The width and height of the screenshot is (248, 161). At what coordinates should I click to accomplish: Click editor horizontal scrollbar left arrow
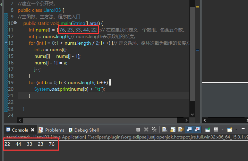[x=20, y=120]
